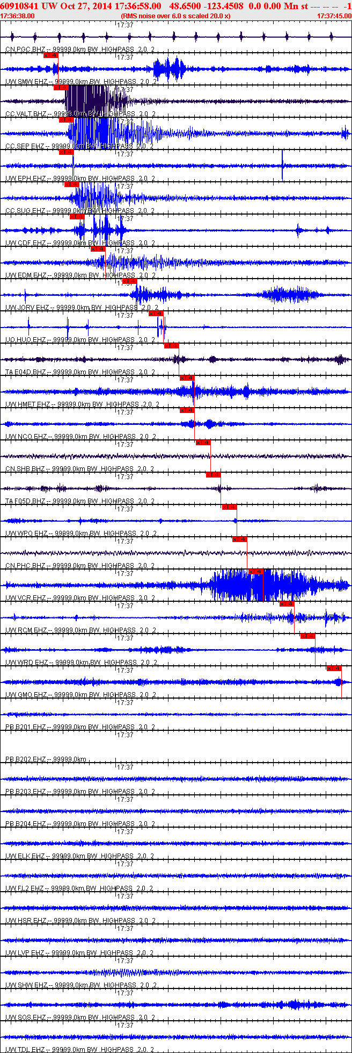The height and width of the screenshot is (1053, 352).
Task: Click the UW.WPO.EHZ station label
Action: point(26,533)
